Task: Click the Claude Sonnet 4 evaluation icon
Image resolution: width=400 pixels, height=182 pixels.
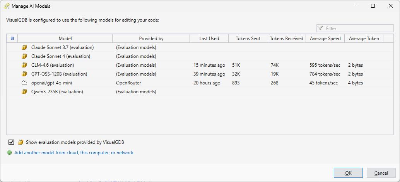Action: point(24,56)
